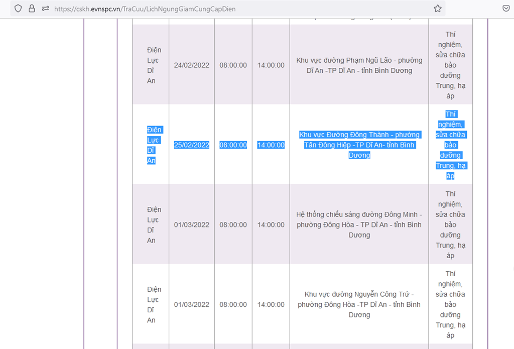514x349 pixels.
Task: Click highlighted start time 08:00:00
Action: point(233,145)
